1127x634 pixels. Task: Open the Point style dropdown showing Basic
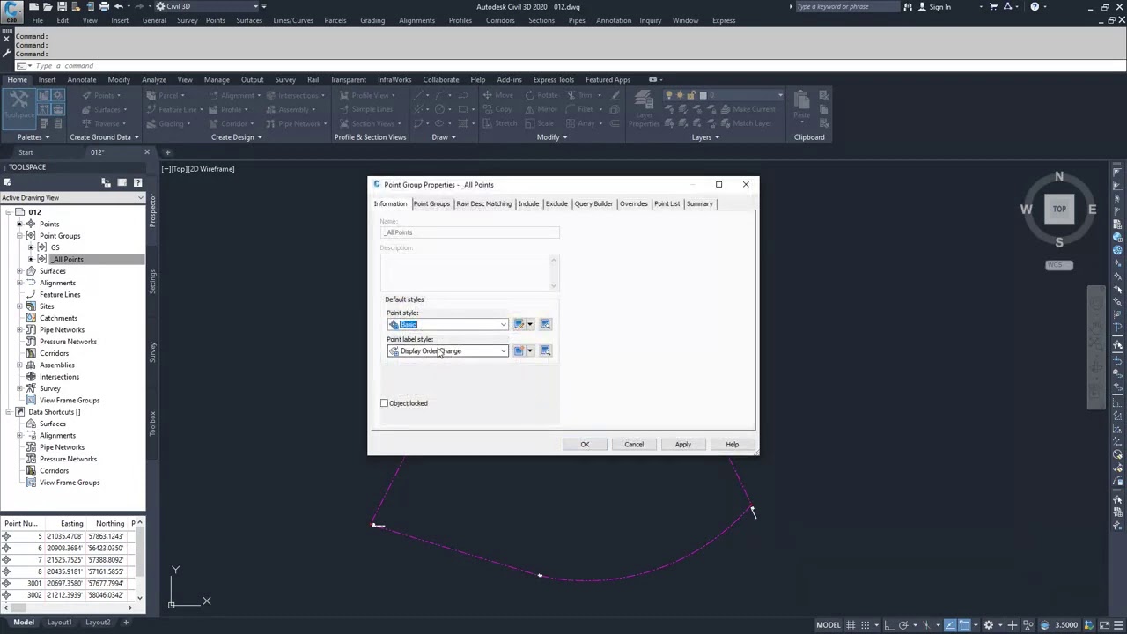click(x=447, y=324)
